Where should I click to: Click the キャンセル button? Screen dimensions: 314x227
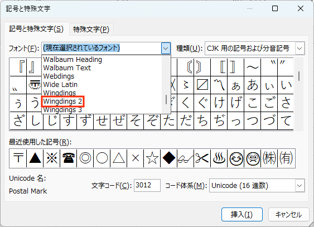[x=288, y=215]
